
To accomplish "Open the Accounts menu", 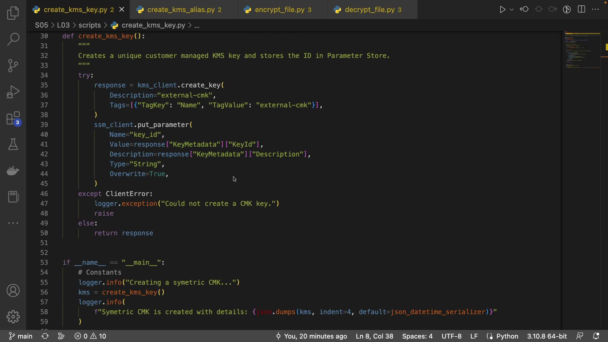I will click(x=13, y=291).
